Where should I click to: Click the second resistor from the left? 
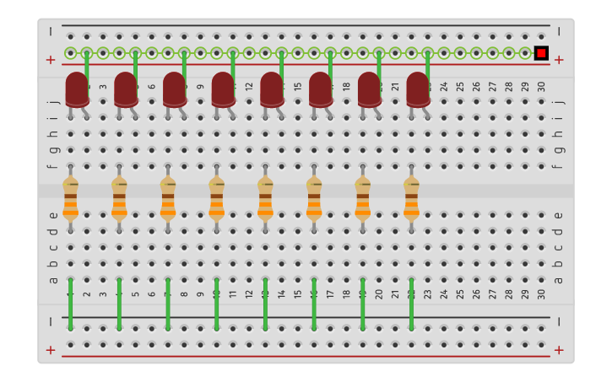pyautogui.click(x=119, y=198)
